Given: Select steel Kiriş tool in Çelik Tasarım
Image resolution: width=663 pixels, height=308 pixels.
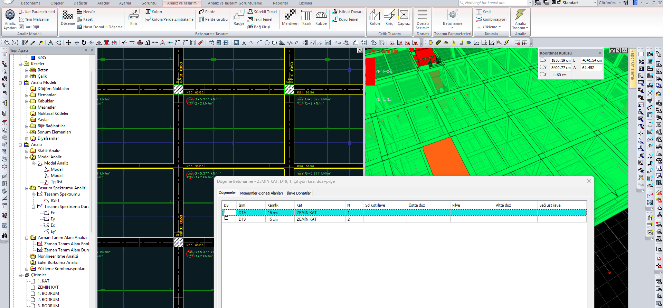Looking at the screenshot, I should [389, 17].
